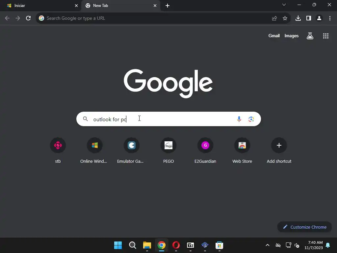Click the magnifier icon in the search box
Screen dimensions: 337x253
pos(85,119)
